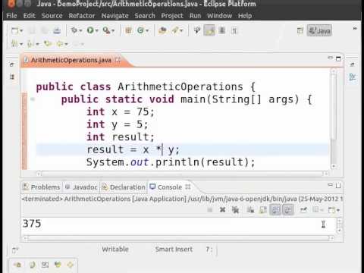Click the New Java Package icon
The height and width of the screenshot is (273, 364).
[128, 30]
